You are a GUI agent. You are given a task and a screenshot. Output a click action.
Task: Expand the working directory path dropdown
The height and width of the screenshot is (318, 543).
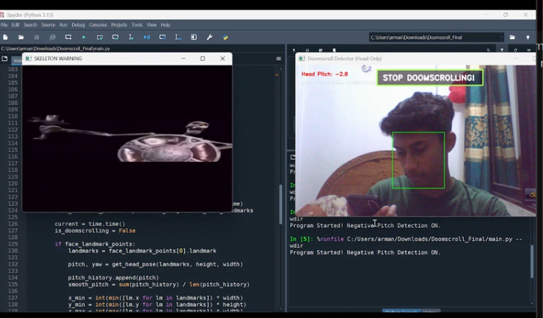click(x=502, y=37)
